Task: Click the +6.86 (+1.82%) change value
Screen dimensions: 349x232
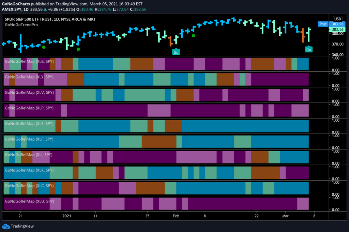Action: (61, 9)
